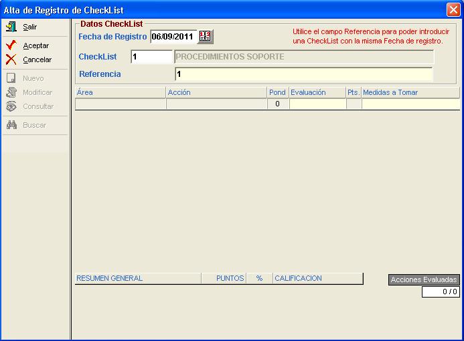Screen dimensions: 464x341
Task: Click the yellow Evaluación cell in first row
Action: (x=317, y=104)
